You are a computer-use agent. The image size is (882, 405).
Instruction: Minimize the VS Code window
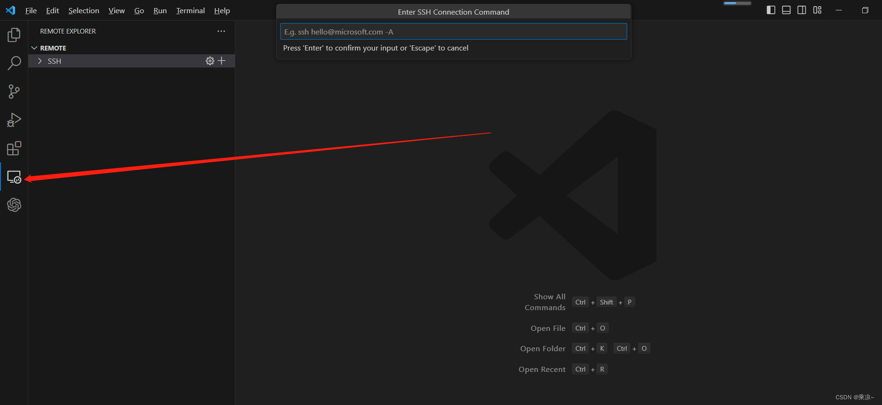[x=839, y=10]
